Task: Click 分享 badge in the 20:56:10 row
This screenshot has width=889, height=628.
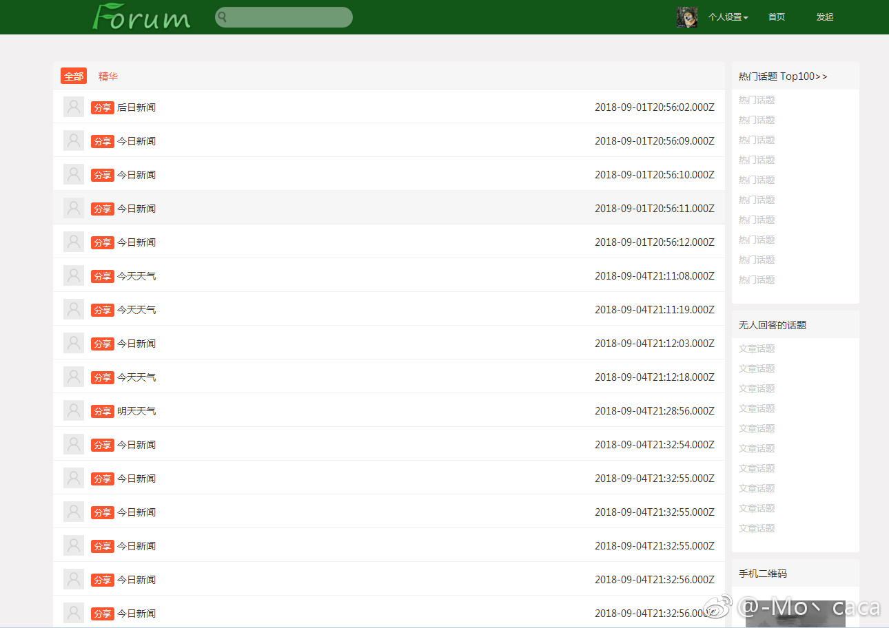Action: click(x=103, y=175)
